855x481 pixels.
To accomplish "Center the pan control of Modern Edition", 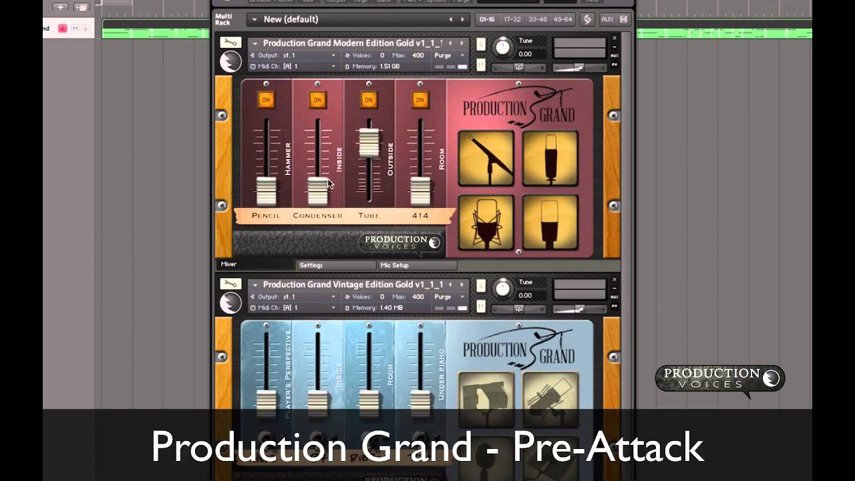I will tap(518, 67).
